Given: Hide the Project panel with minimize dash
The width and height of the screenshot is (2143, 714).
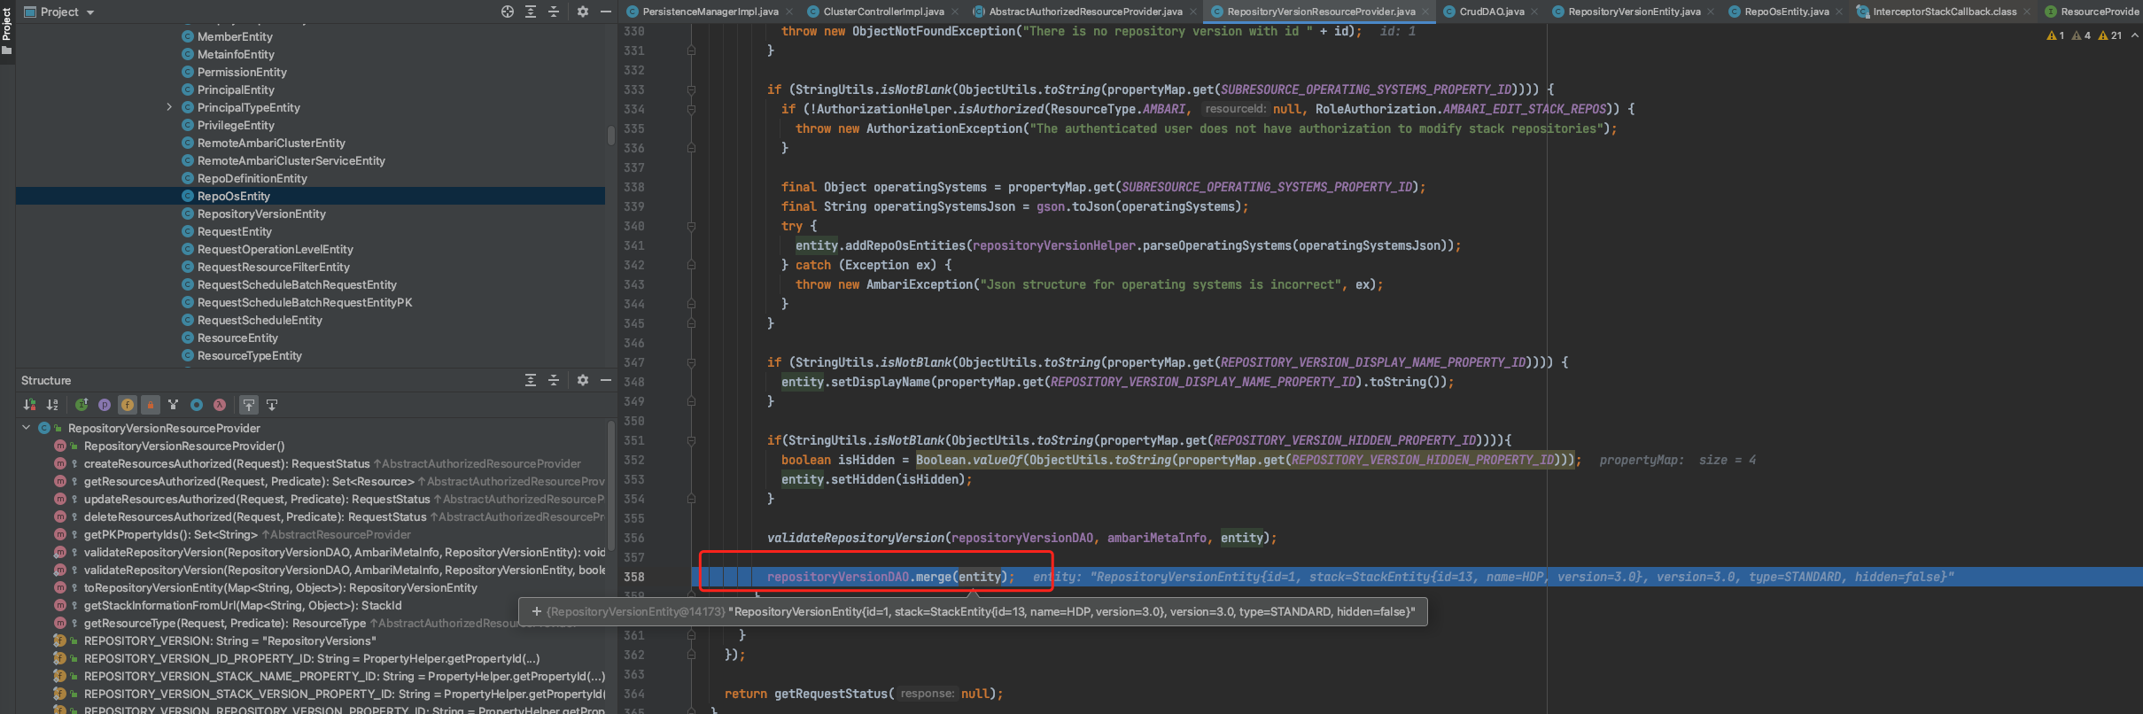Looking at the screenshot, I should click(606, 12).
